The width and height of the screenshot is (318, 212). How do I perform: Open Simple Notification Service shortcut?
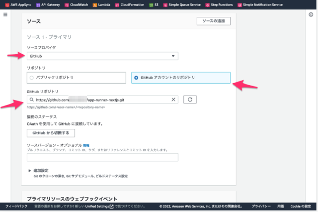(x=260, y=4)
